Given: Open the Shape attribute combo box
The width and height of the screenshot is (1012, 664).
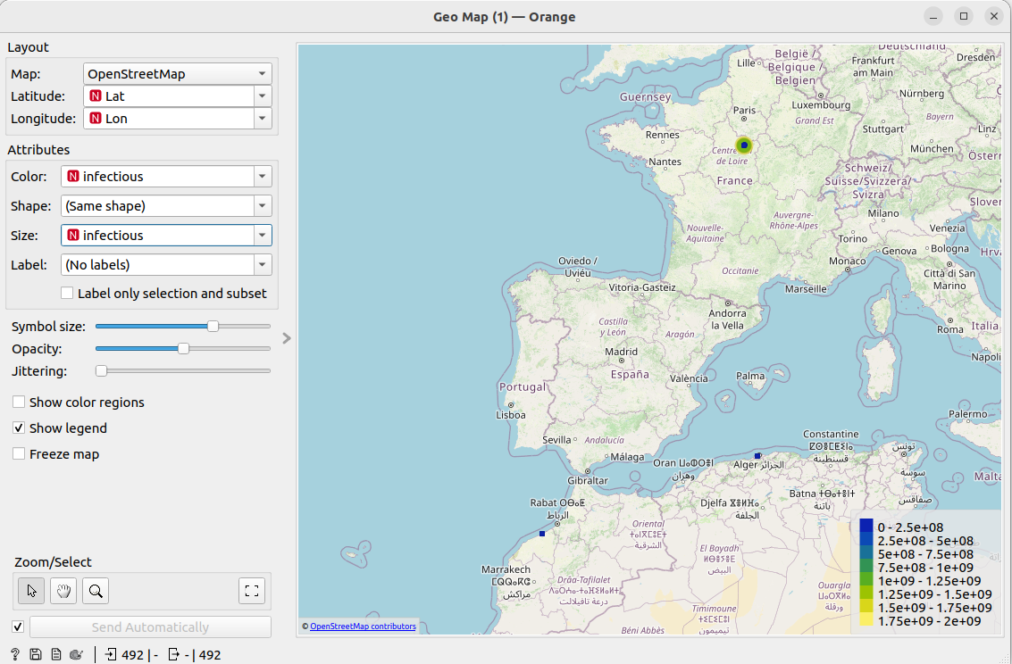Looking at the screenshot, I should (166, 206).
